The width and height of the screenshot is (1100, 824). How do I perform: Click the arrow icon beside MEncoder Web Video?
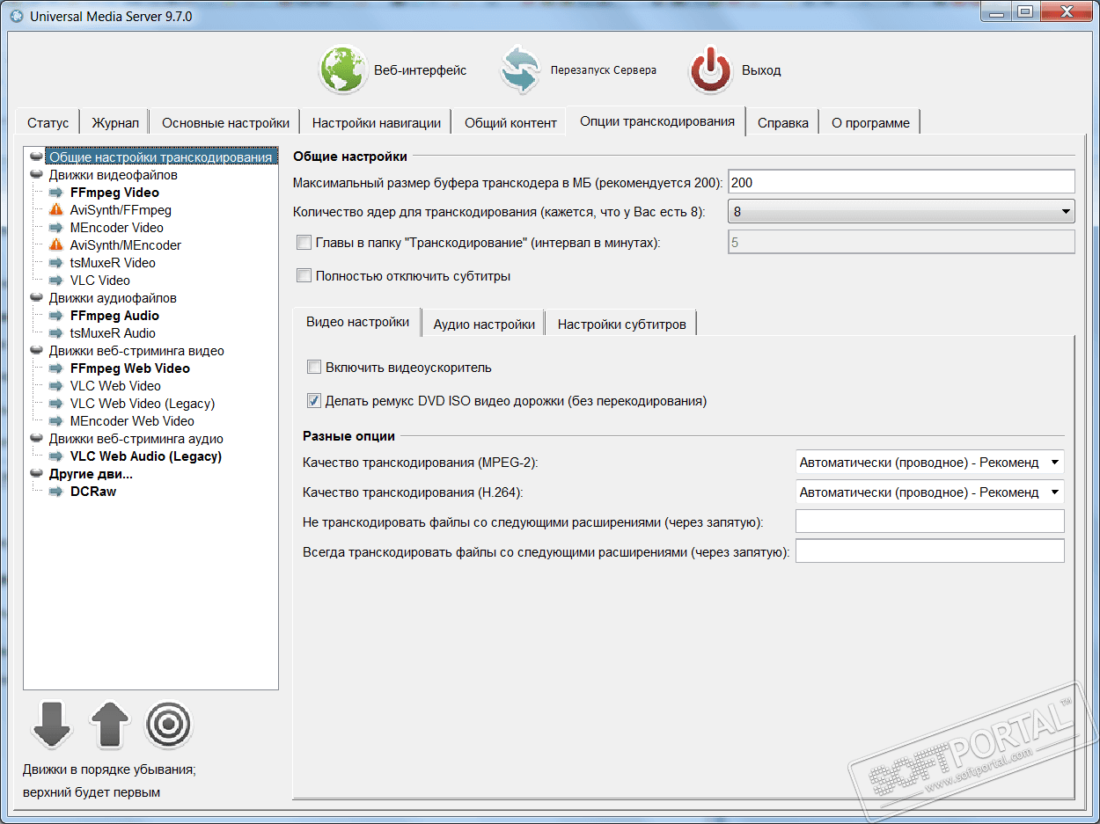pyautogui.click(x=56, y=421)
